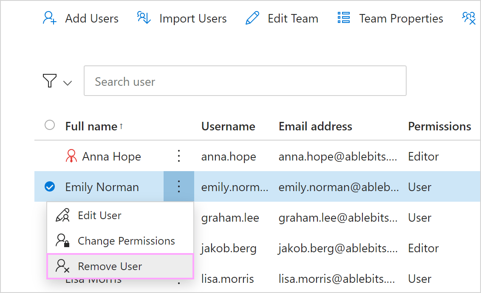Open Anna Hope's three-dot menu

click(x=179, y=156)
